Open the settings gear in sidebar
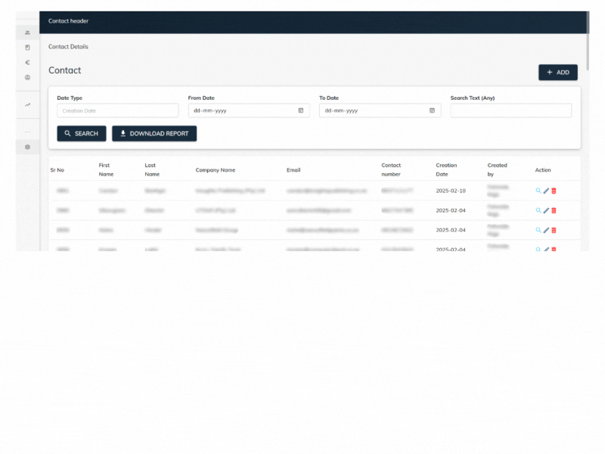605x454 pixels. click(x=27, y=147)
